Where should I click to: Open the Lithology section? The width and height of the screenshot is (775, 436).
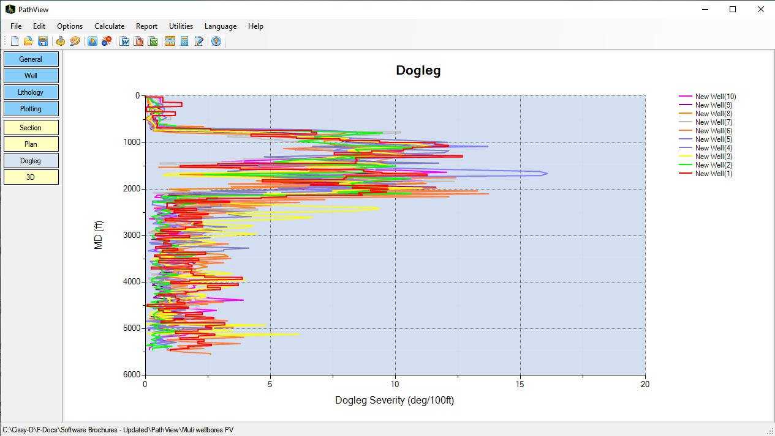(x=31, y=92)
